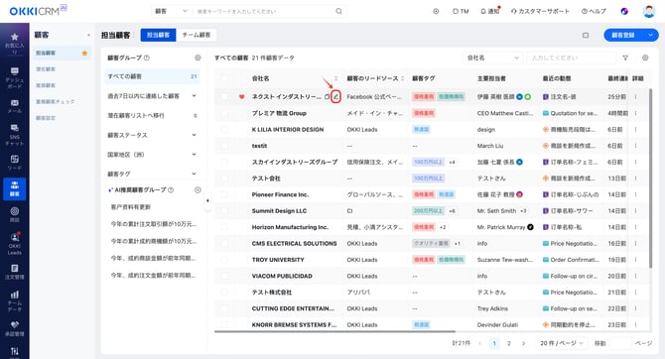Open the Horizon Manufacturing Inc. customer link
Image resolution: width=665 pixels, height=359 pixels.
click(x=290, y=227)
